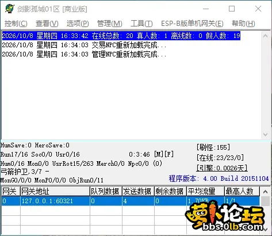Viewport: 272px width, 236px height.
Task: Click the 平均流量 column header
Action: point(205,191)
